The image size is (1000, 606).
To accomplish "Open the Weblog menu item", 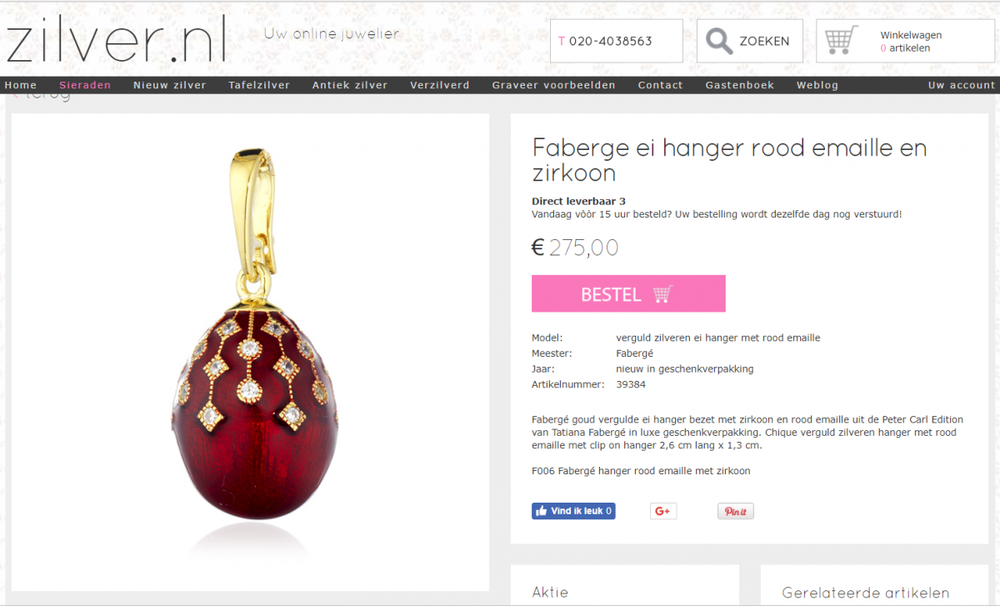I will click(x=817, y=85).
